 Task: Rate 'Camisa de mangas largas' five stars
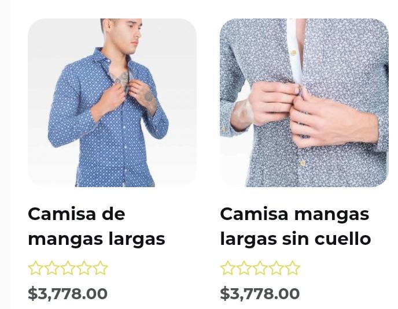[x=100, y=268]
